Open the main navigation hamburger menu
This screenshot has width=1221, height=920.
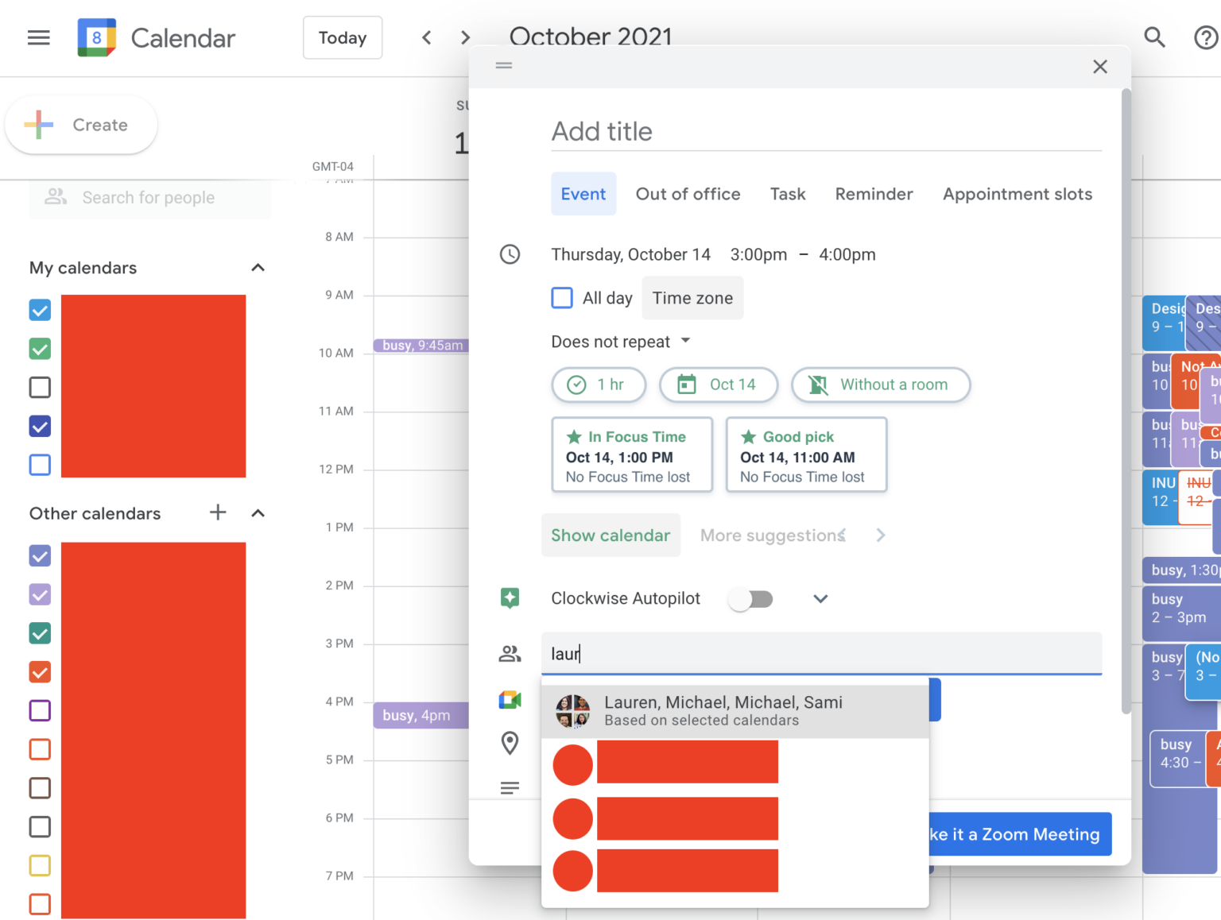(38, 37)
